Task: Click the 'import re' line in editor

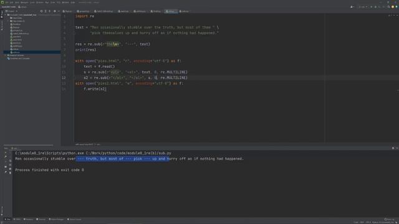Action: click(85, 16)
